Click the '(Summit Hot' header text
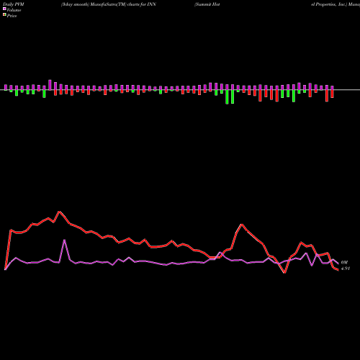The height and width of the screenshot is (360, 360). click(207, 4)
